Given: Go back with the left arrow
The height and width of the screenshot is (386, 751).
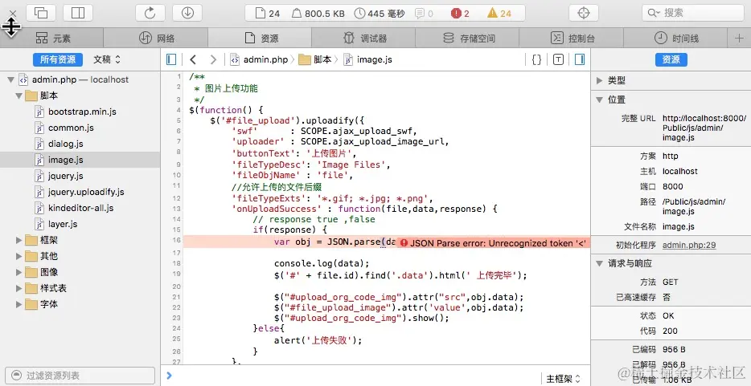Looking at the screenshot, I should tap(193, 59).
